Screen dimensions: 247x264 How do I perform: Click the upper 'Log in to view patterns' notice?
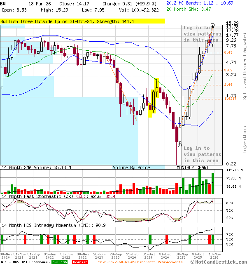[196, 34]
